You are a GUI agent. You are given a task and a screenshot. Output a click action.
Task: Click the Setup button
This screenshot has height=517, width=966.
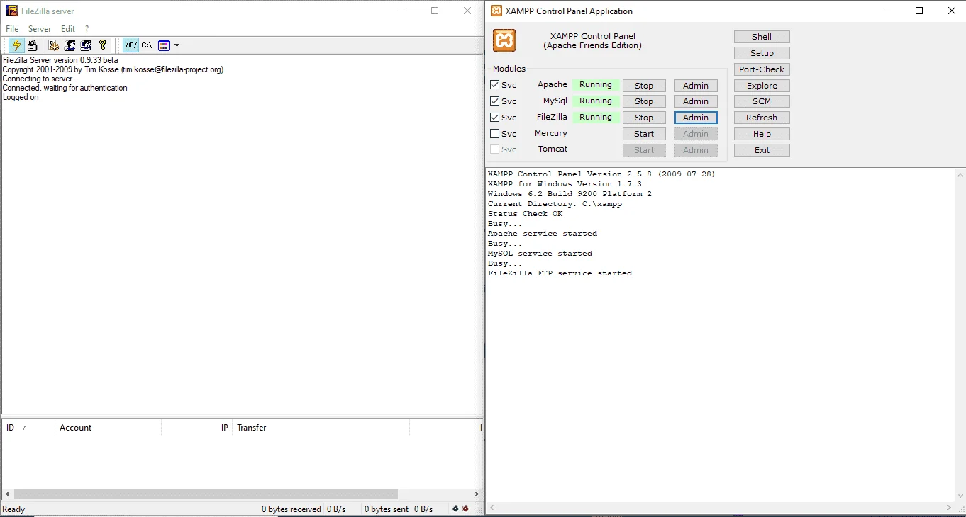click(762, 53)
